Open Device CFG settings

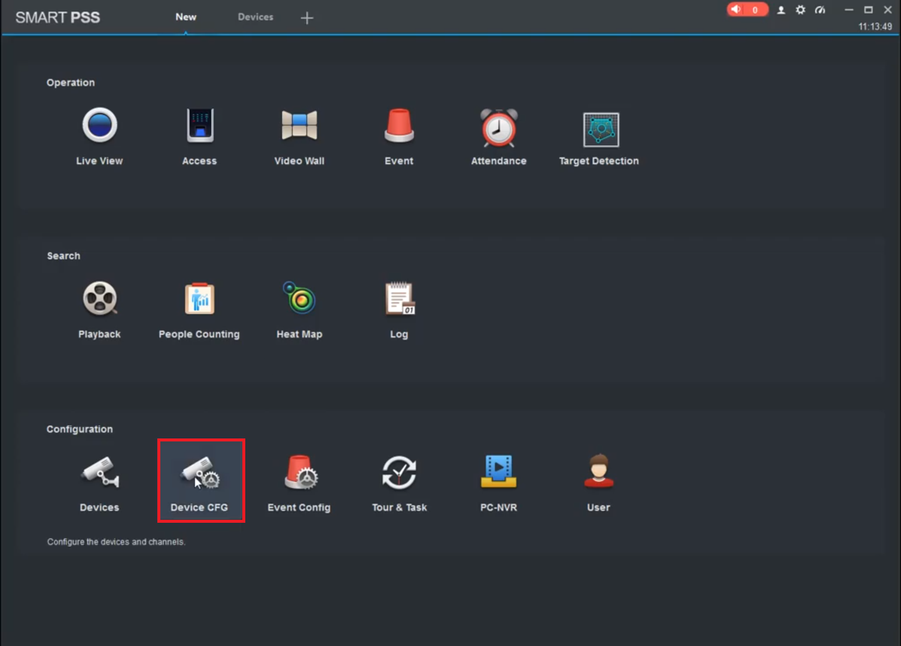pyautogui.click(x=200, y=481)
